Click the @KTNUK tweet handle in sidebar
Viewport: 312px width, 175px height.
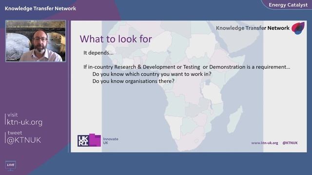24,140
